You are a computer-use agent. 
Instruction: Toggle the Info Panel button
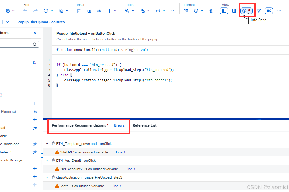click(246, 11)
